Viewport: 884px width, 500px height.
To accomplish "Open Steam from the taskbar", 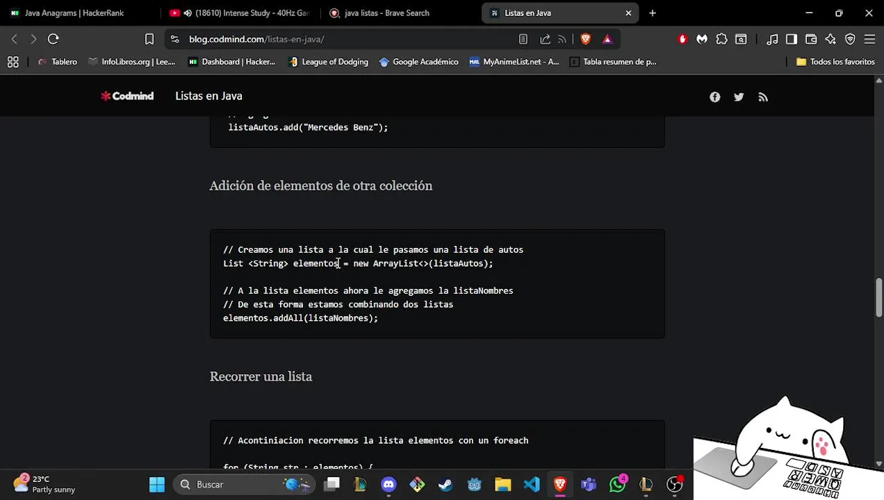I will tap(445, 484).
